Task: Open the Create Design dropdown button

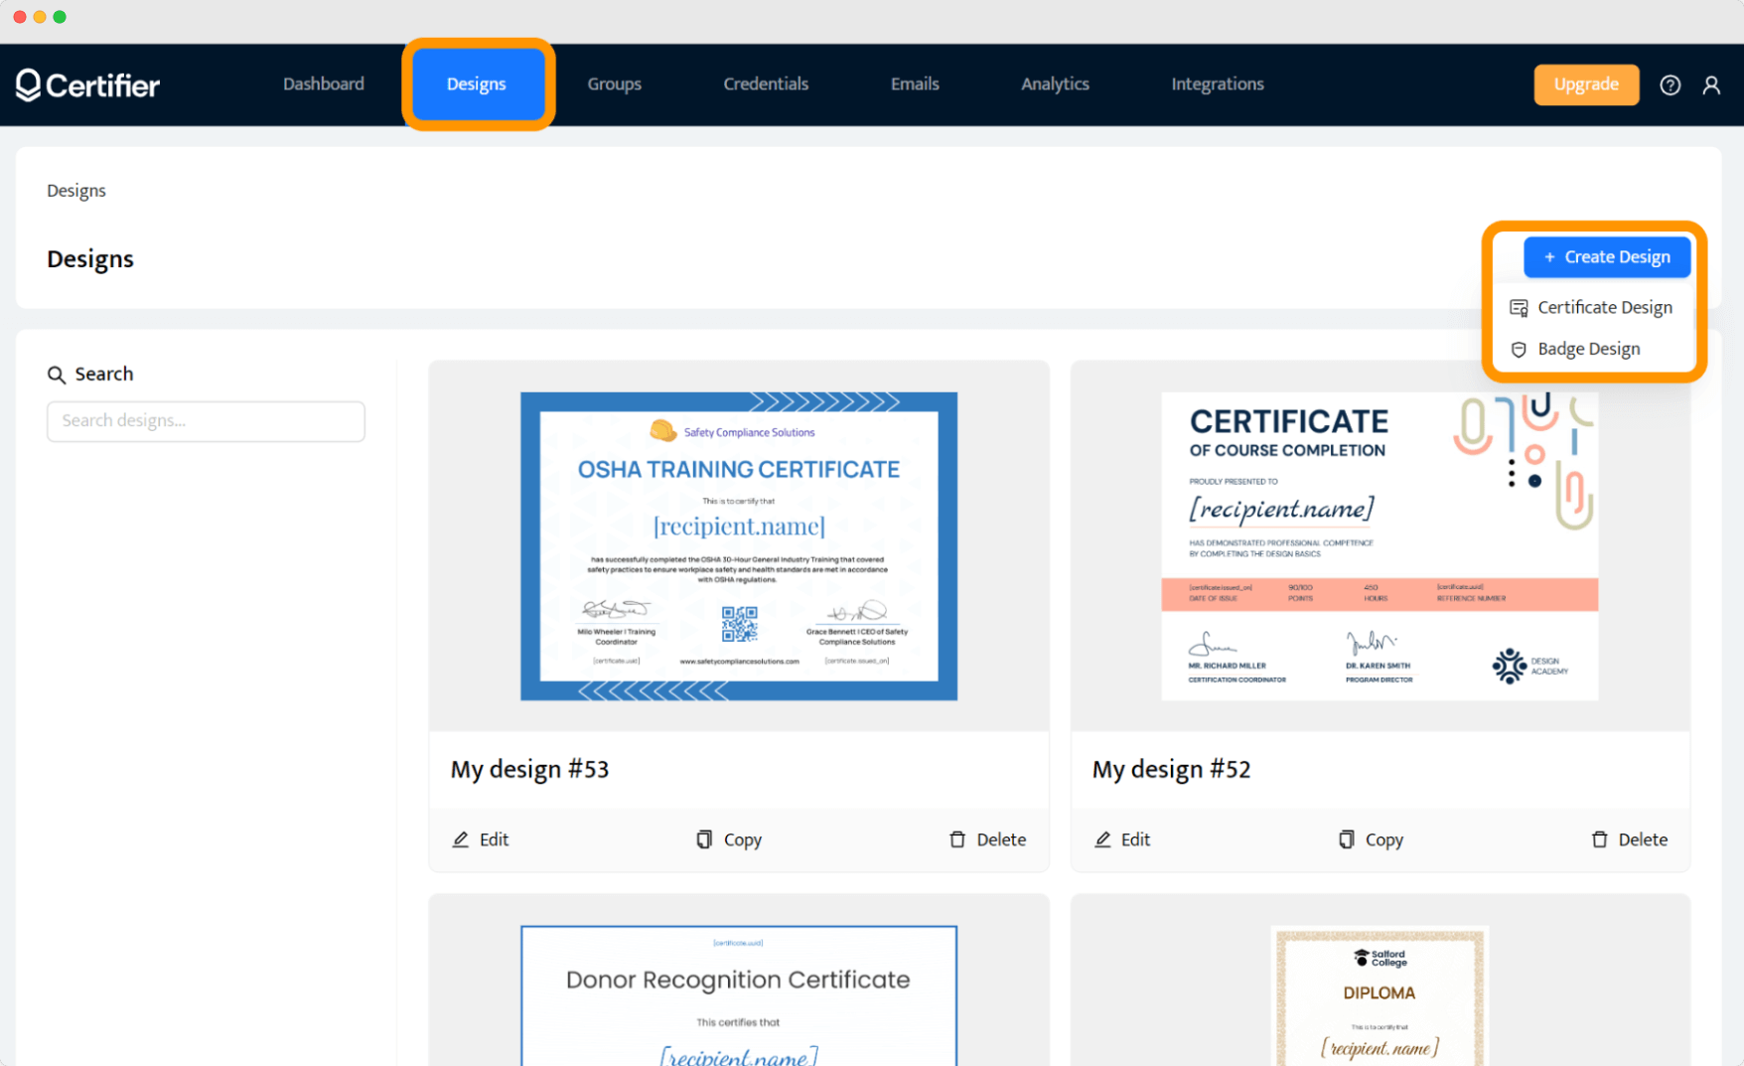Action: 1607,257
